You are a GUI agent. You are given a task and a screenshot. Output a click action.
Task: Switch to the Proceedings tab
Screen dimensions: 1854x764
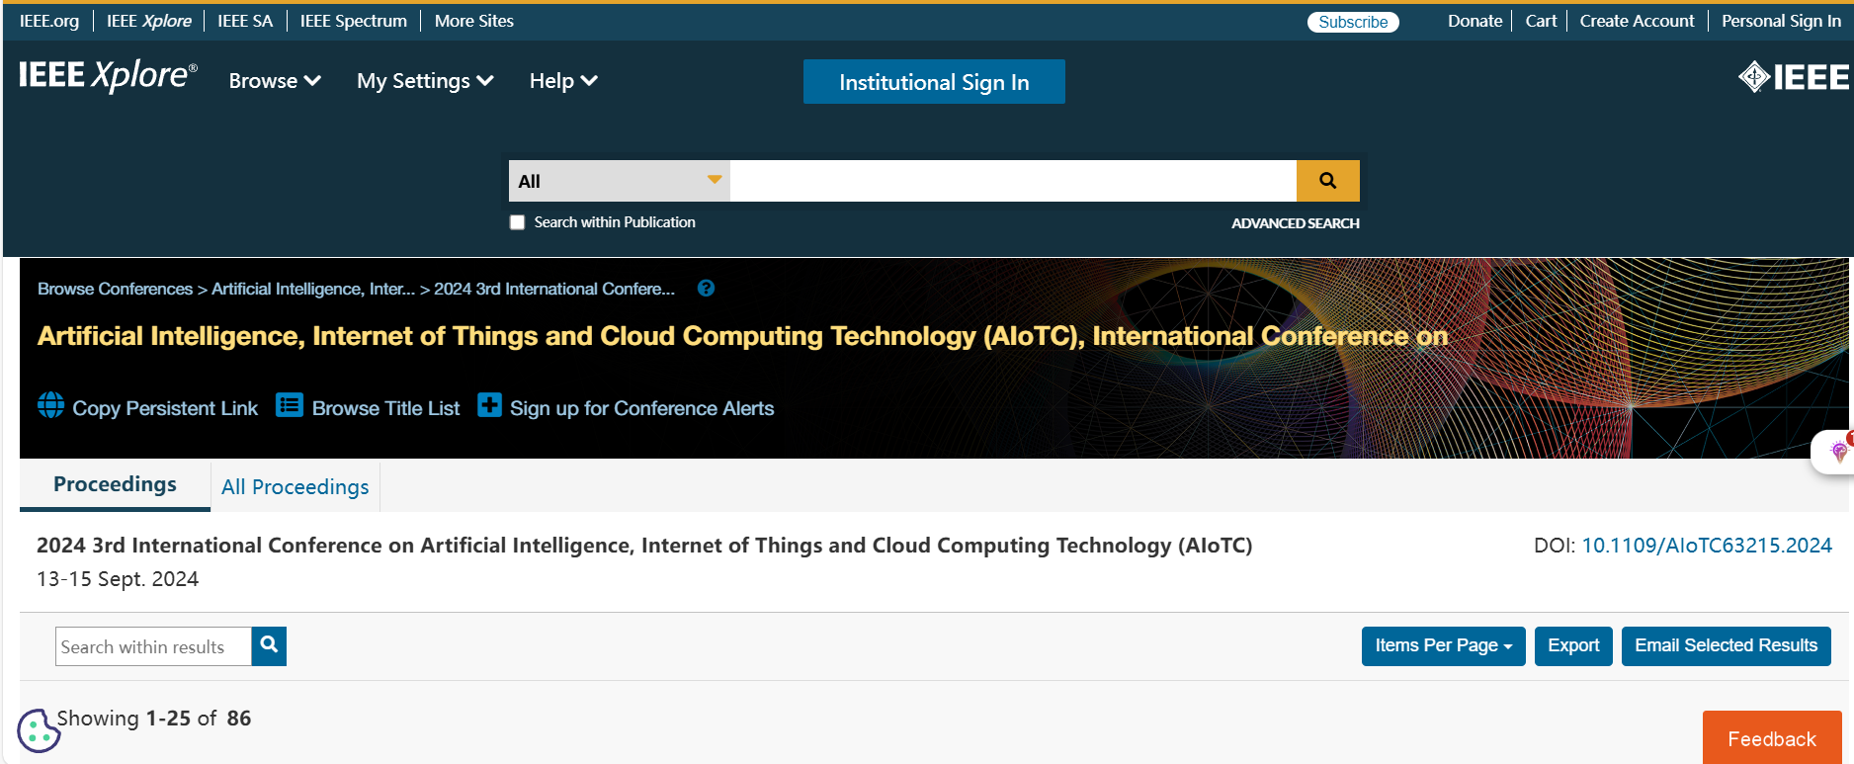coord(115,484)
